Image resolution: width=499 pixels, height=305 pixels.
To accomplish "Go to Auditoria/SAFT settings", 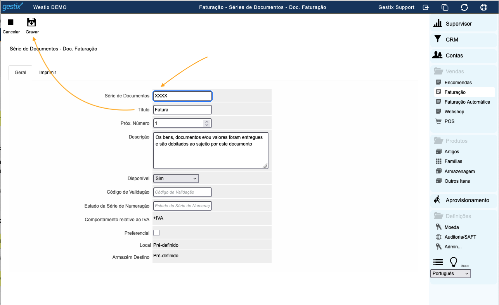I will click(460, 237).
